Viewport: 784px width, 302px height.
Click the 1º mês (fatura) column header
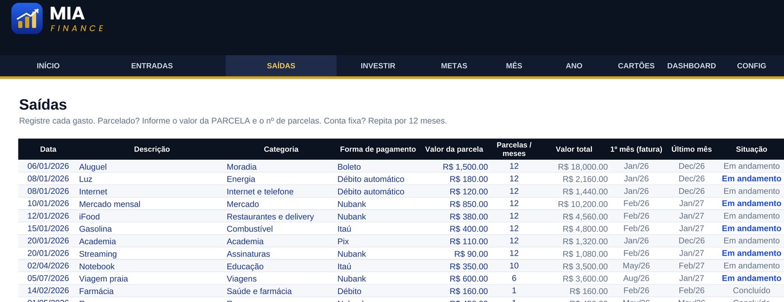coord(636,149)
